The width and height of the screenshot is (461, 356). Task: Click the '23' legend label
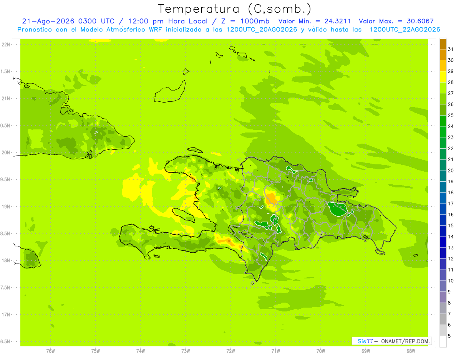[x=451, y=137]
